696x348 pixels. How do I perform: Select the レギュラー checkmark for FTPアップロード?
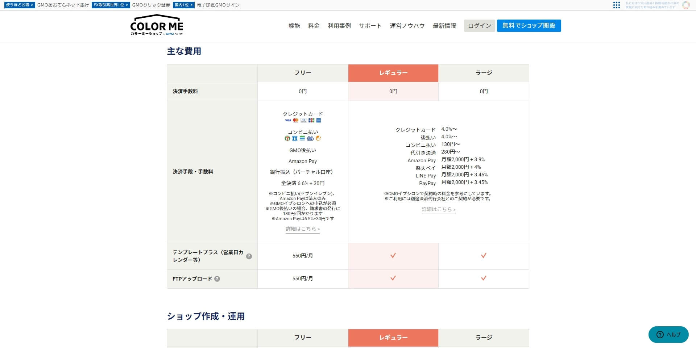(393, 279)
